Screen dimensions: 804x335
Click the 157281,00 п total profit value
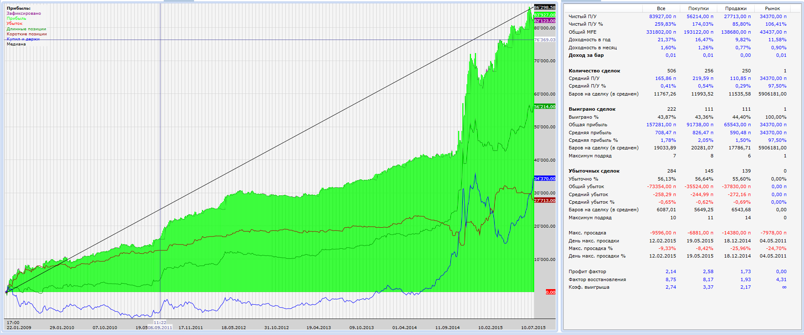(x=661, y=125)
